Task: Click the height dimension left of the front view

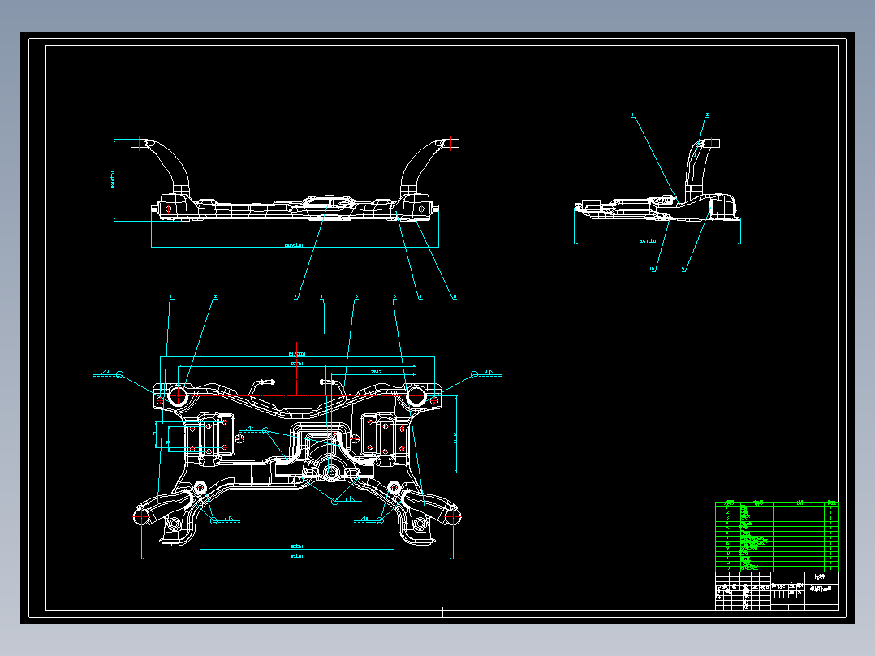Action: (113, 179)
